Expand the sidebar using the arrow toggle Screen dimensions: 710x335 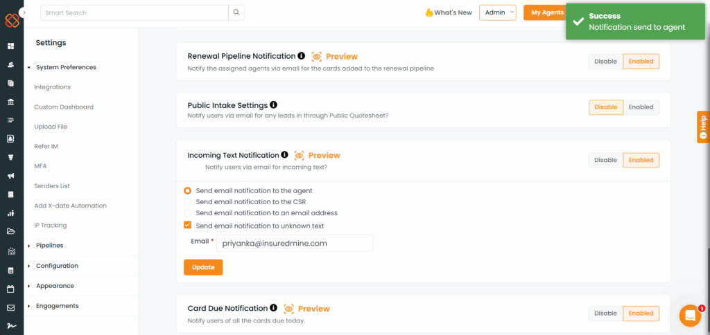pyautogui.click(x=24, y=12)
